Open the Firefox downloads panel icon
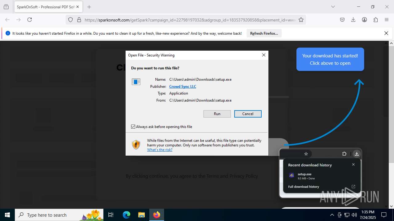 [353, 20]
